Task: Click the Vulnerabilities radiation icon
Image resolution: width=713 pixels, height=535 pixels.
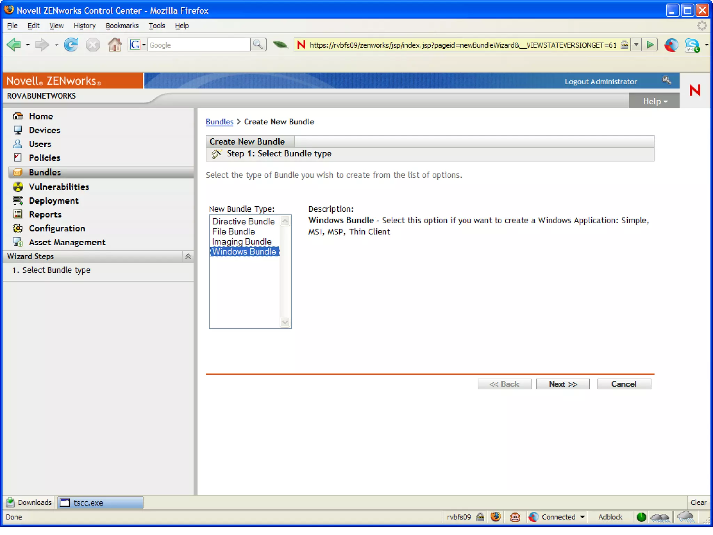Action: 18,187
